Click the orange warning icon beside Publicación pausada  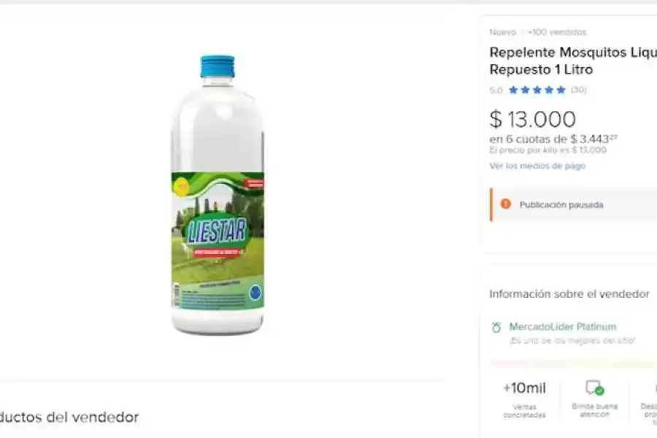(x=505, y=204)
